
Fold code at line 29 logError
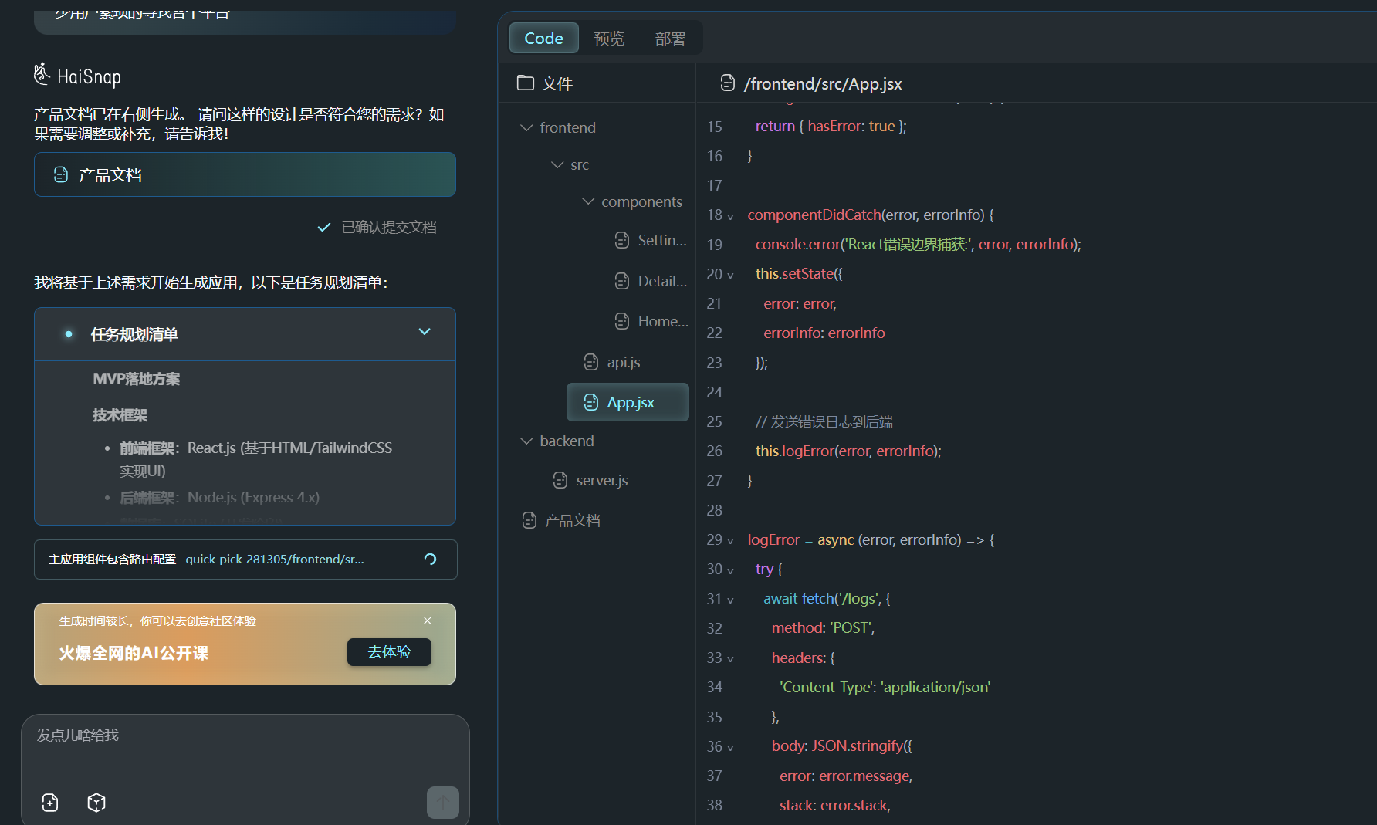(x=730, y=541)
